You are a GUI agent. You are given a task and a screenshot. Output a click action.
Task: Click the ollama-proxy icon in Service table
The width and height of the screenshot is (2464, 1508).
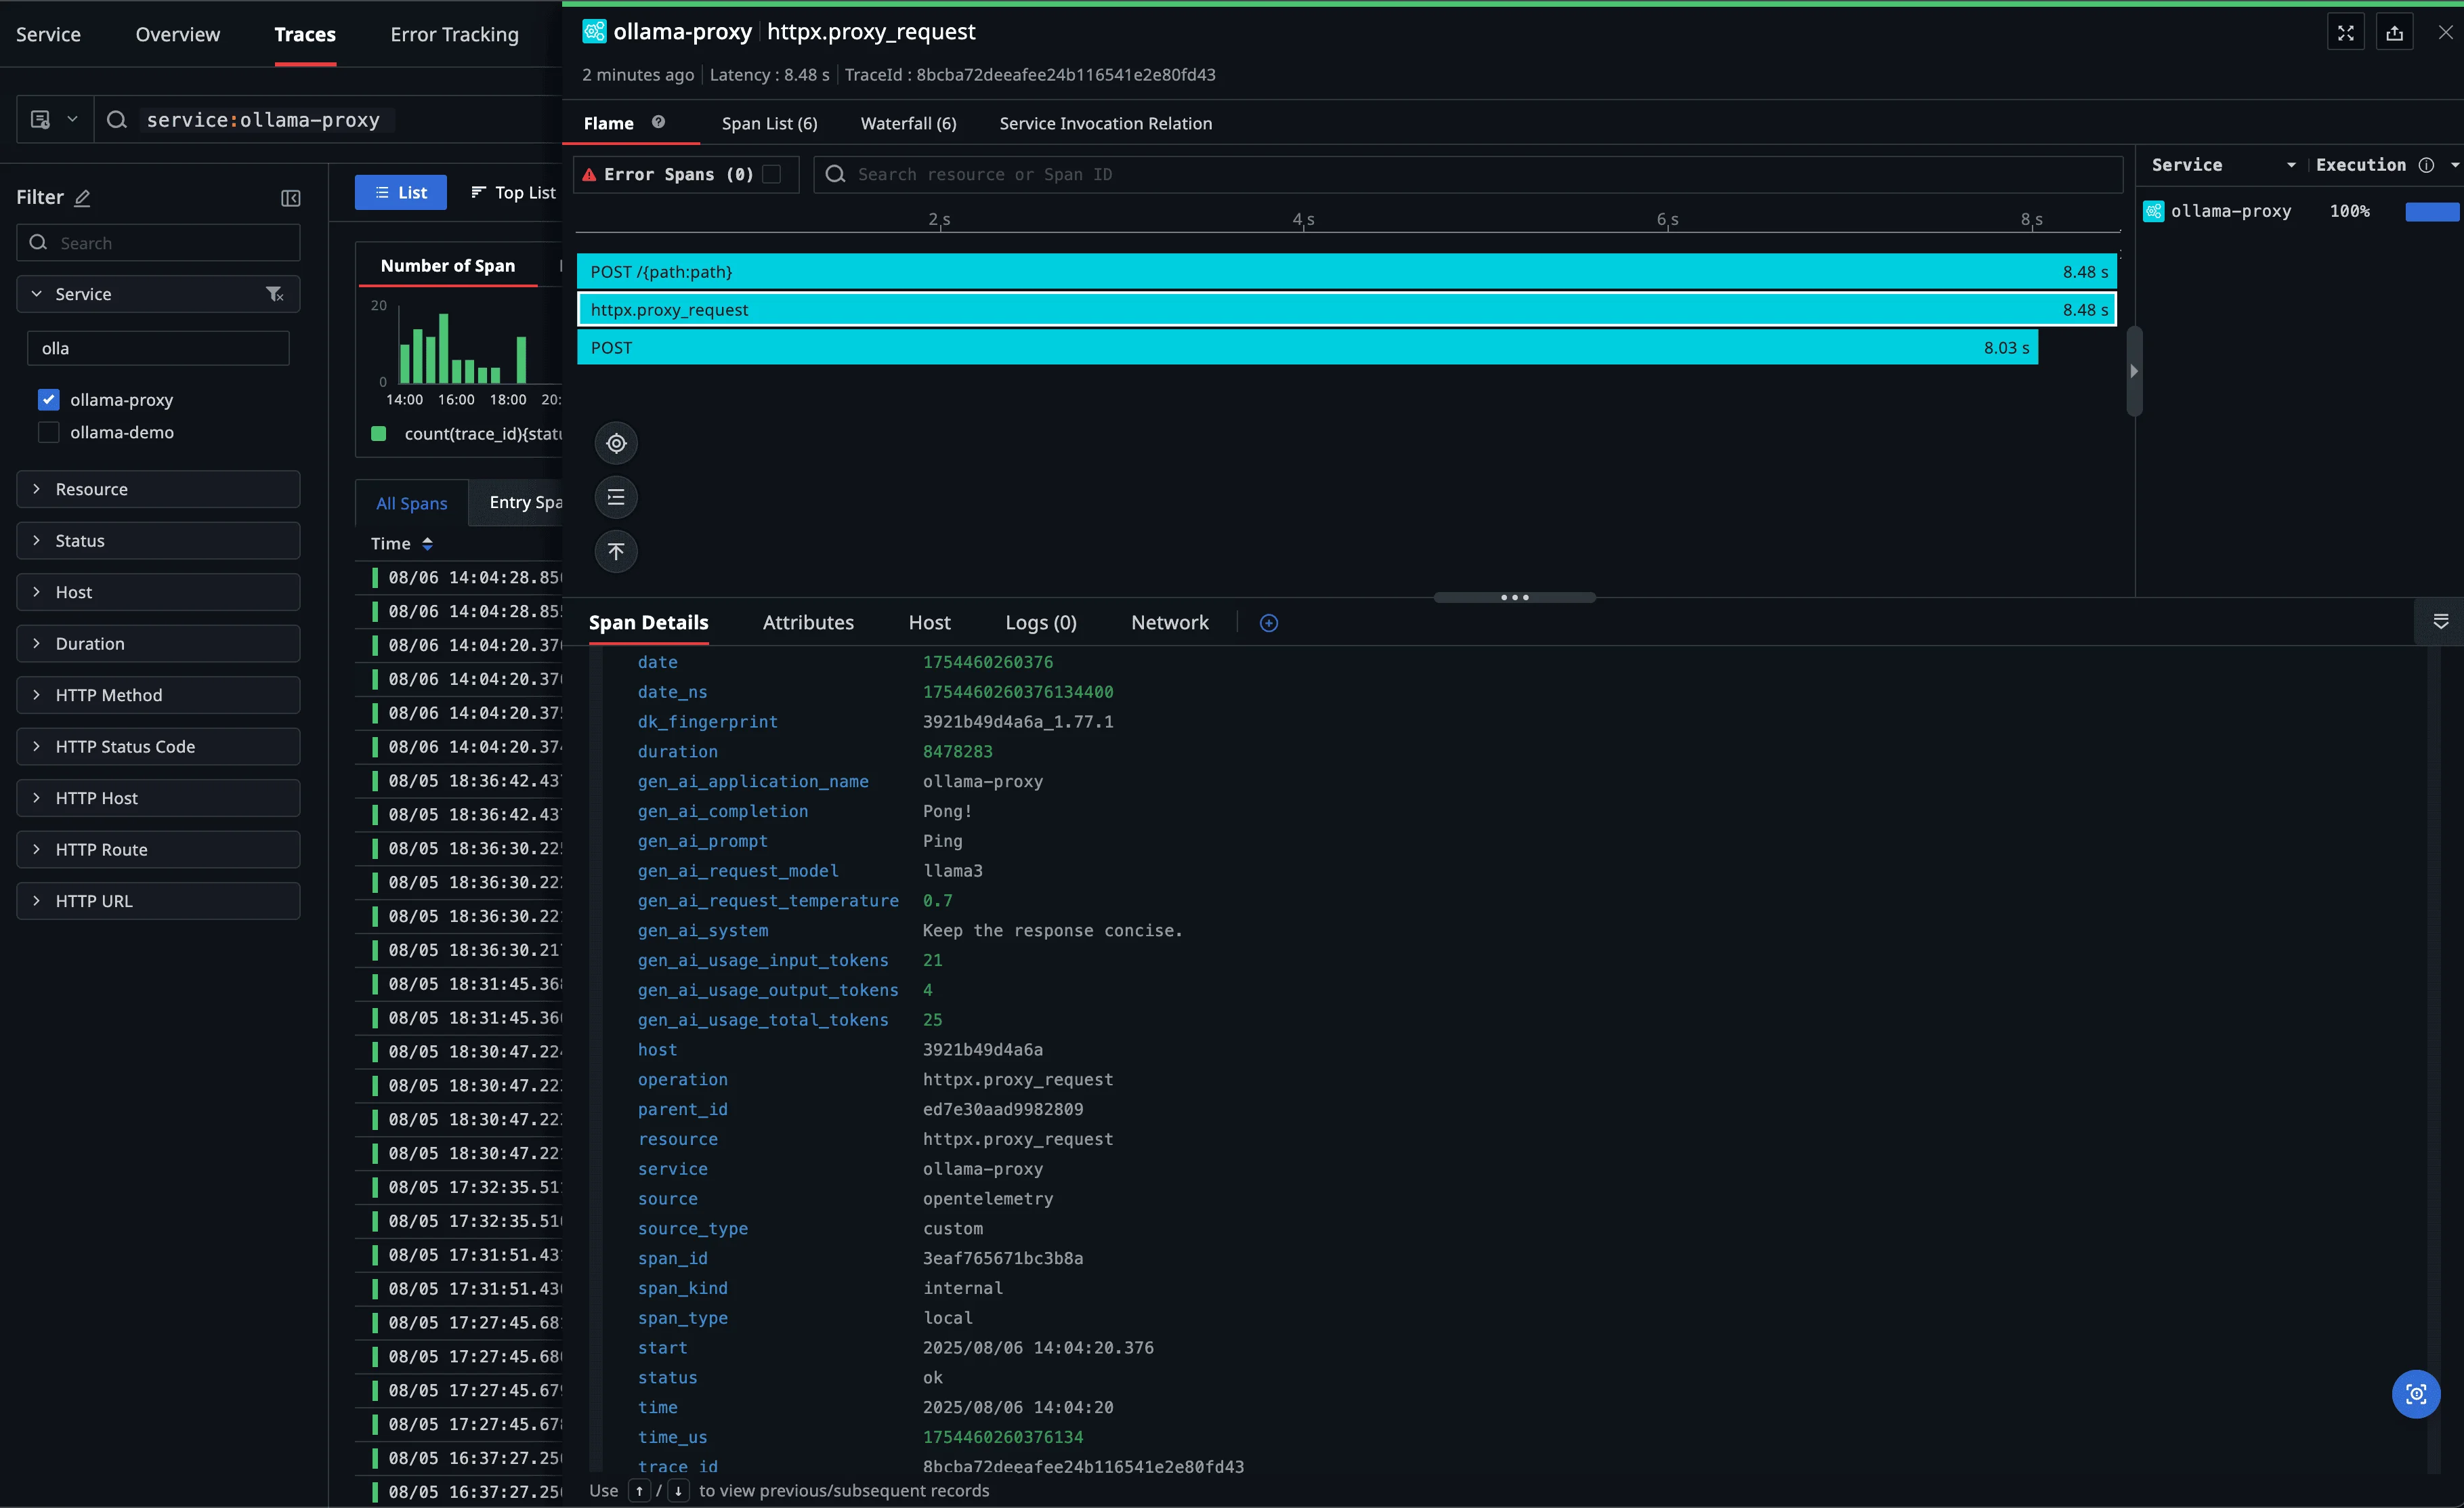click(2153, 211)
